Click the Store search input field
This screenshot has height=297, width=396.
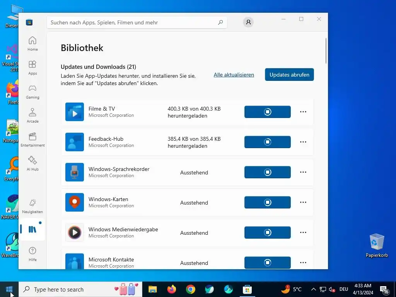[137, 22]
